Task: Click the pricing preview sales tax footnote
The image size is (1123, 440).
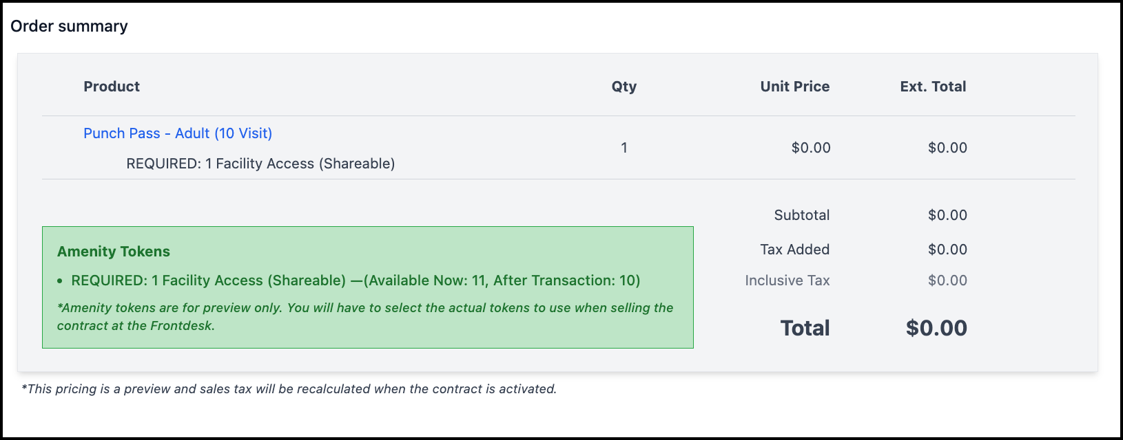Action: tap(289, 389)
